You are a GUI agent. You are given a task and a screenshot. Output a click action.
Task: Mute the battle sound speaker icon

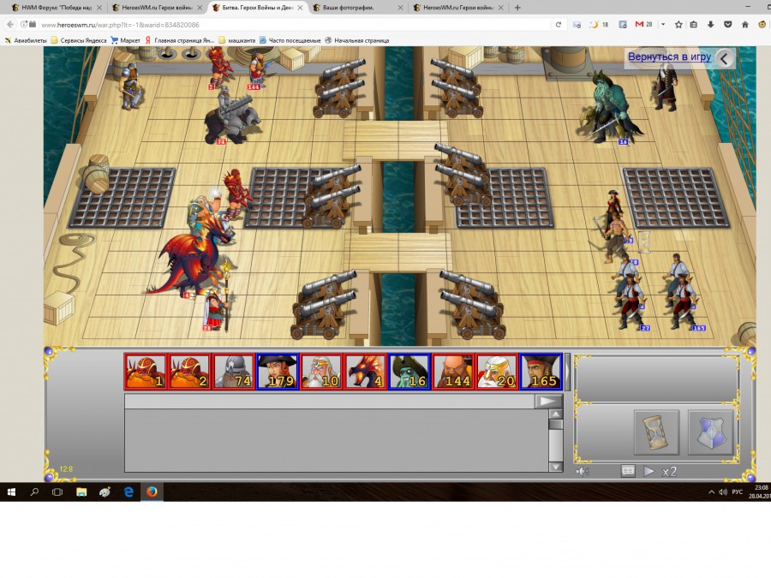tap(583, 472)
